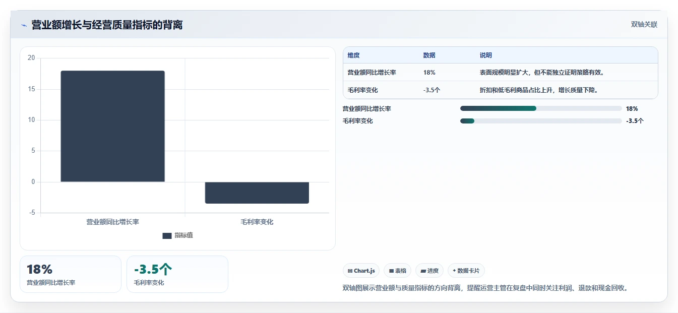Click the -3.5个 value beside the progress bar
The image size is (678, 313).
(635, 121)
